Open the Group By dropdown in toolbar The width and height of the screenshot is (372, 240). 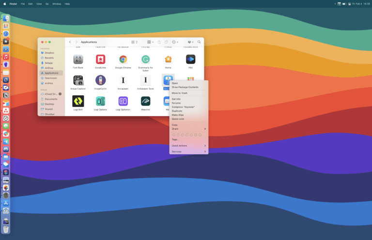[x=150, y=42]
